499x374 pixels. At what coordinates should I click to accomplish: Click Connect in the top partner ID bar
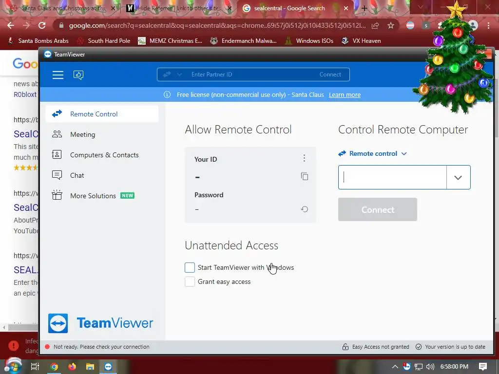click(330, 75)
